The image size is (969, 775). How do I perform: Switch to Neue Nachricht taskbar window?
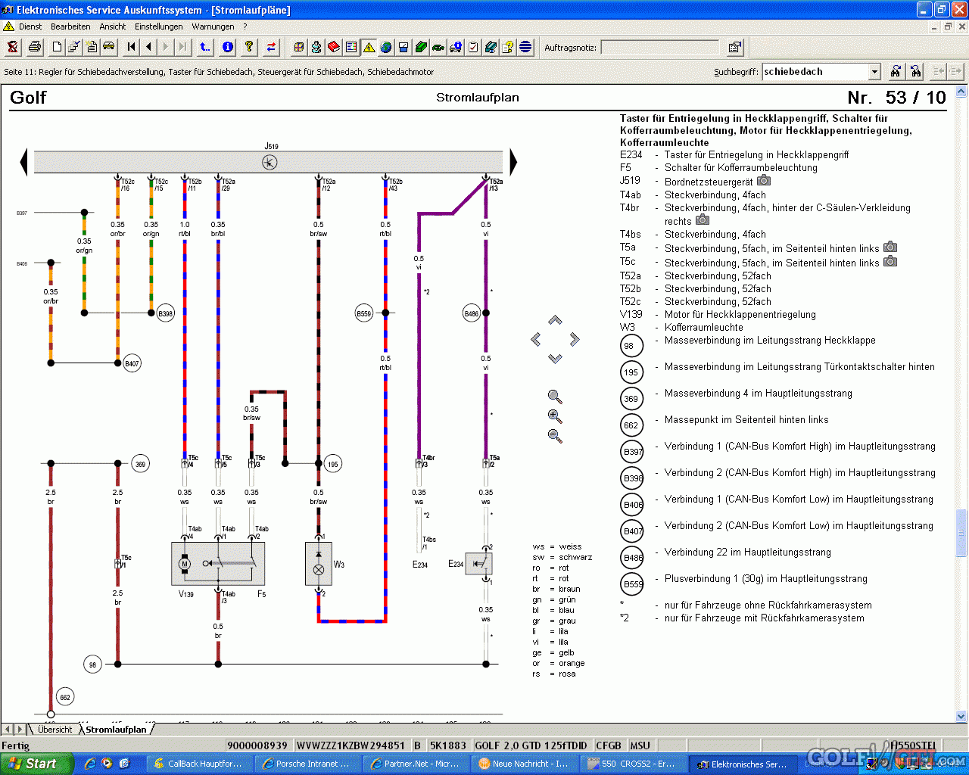coord(523,764)
